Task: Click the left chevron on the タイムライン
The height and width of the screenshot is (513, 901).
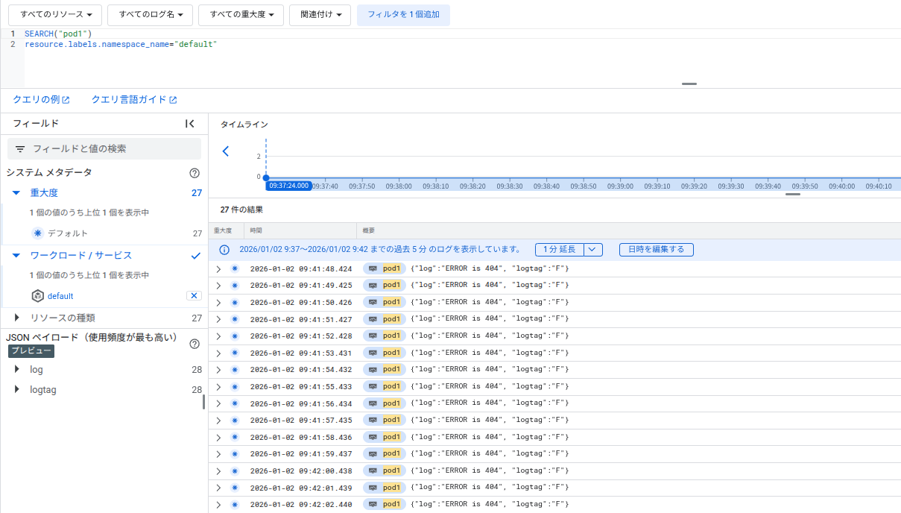Action: [x=225, y=151]
